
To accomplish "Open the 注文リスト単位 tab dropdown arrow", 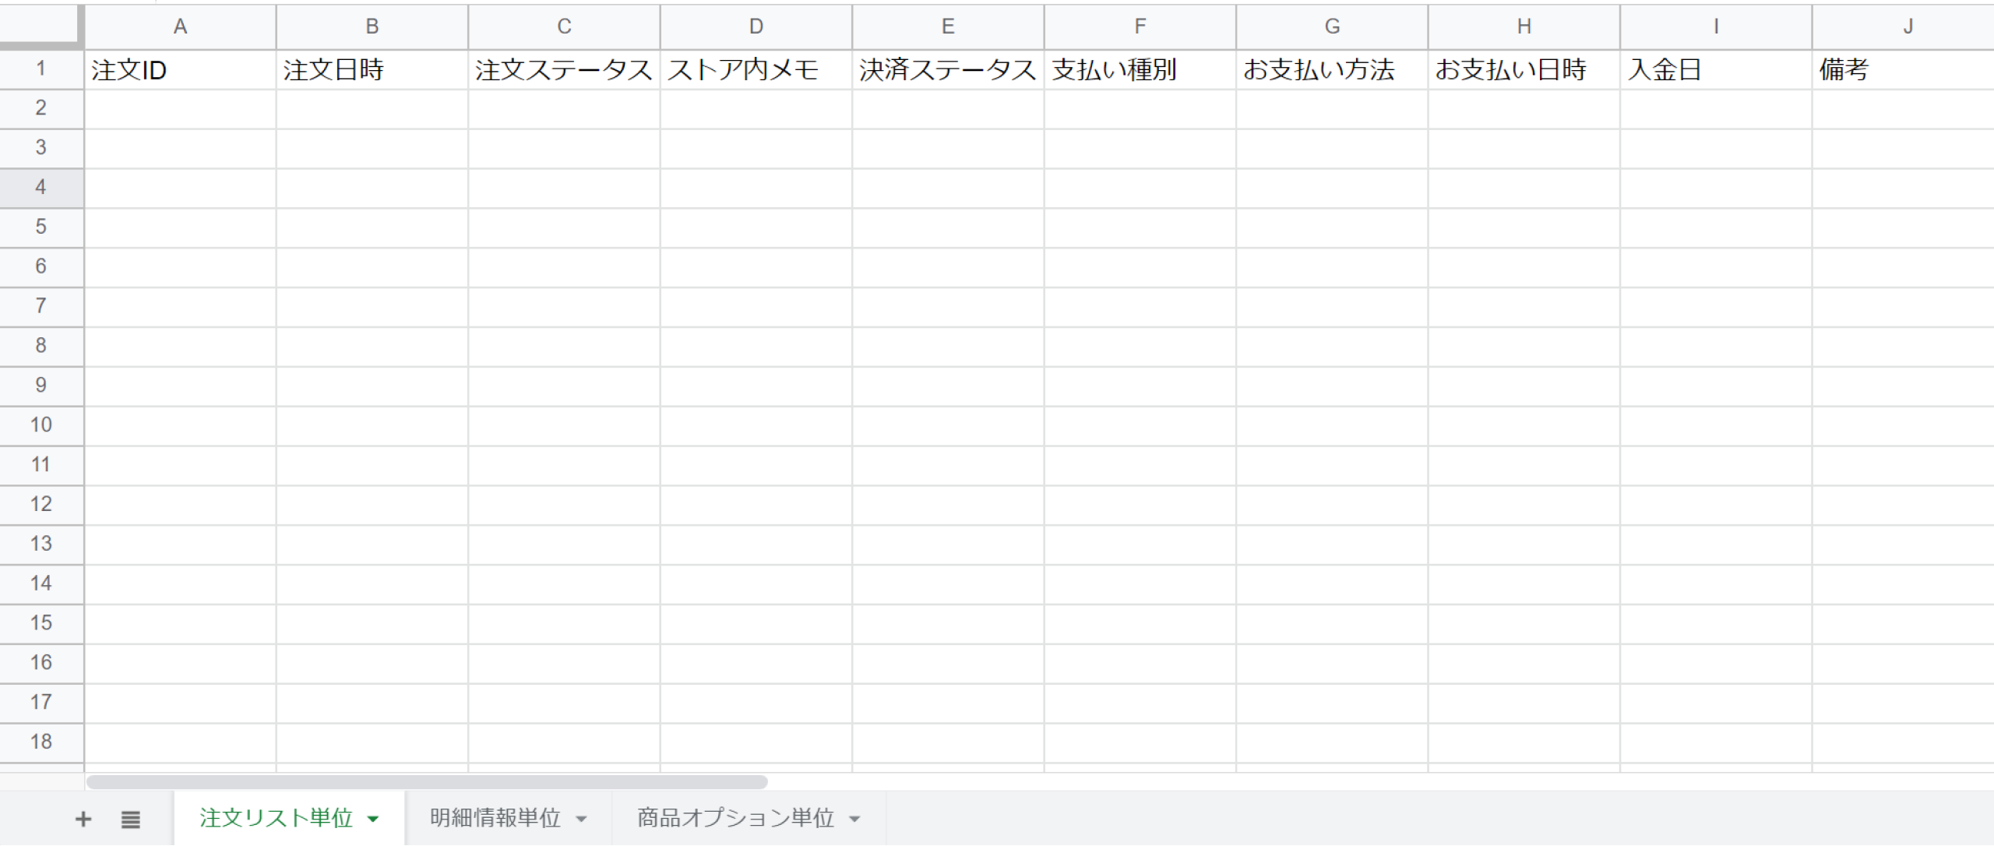I will (x=373, y=819).
